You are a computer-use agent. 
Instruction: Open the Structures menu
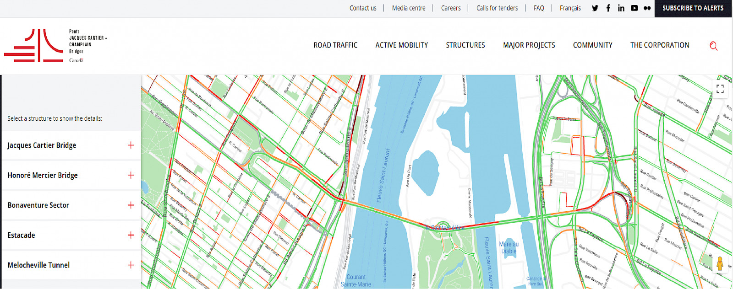coord(465,45)
